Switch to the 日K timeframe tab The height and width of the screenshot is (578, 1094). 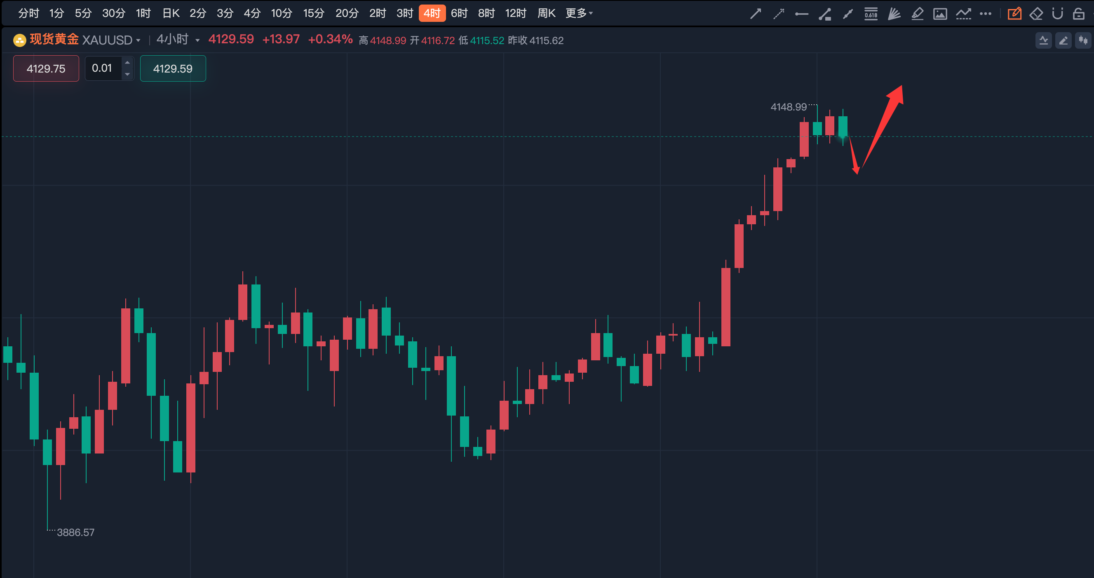tap(171, 13)
